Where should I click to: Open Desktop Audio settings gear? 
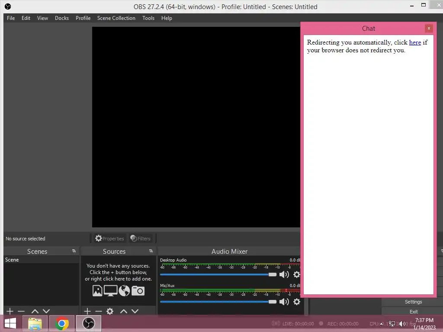[296, 275]
